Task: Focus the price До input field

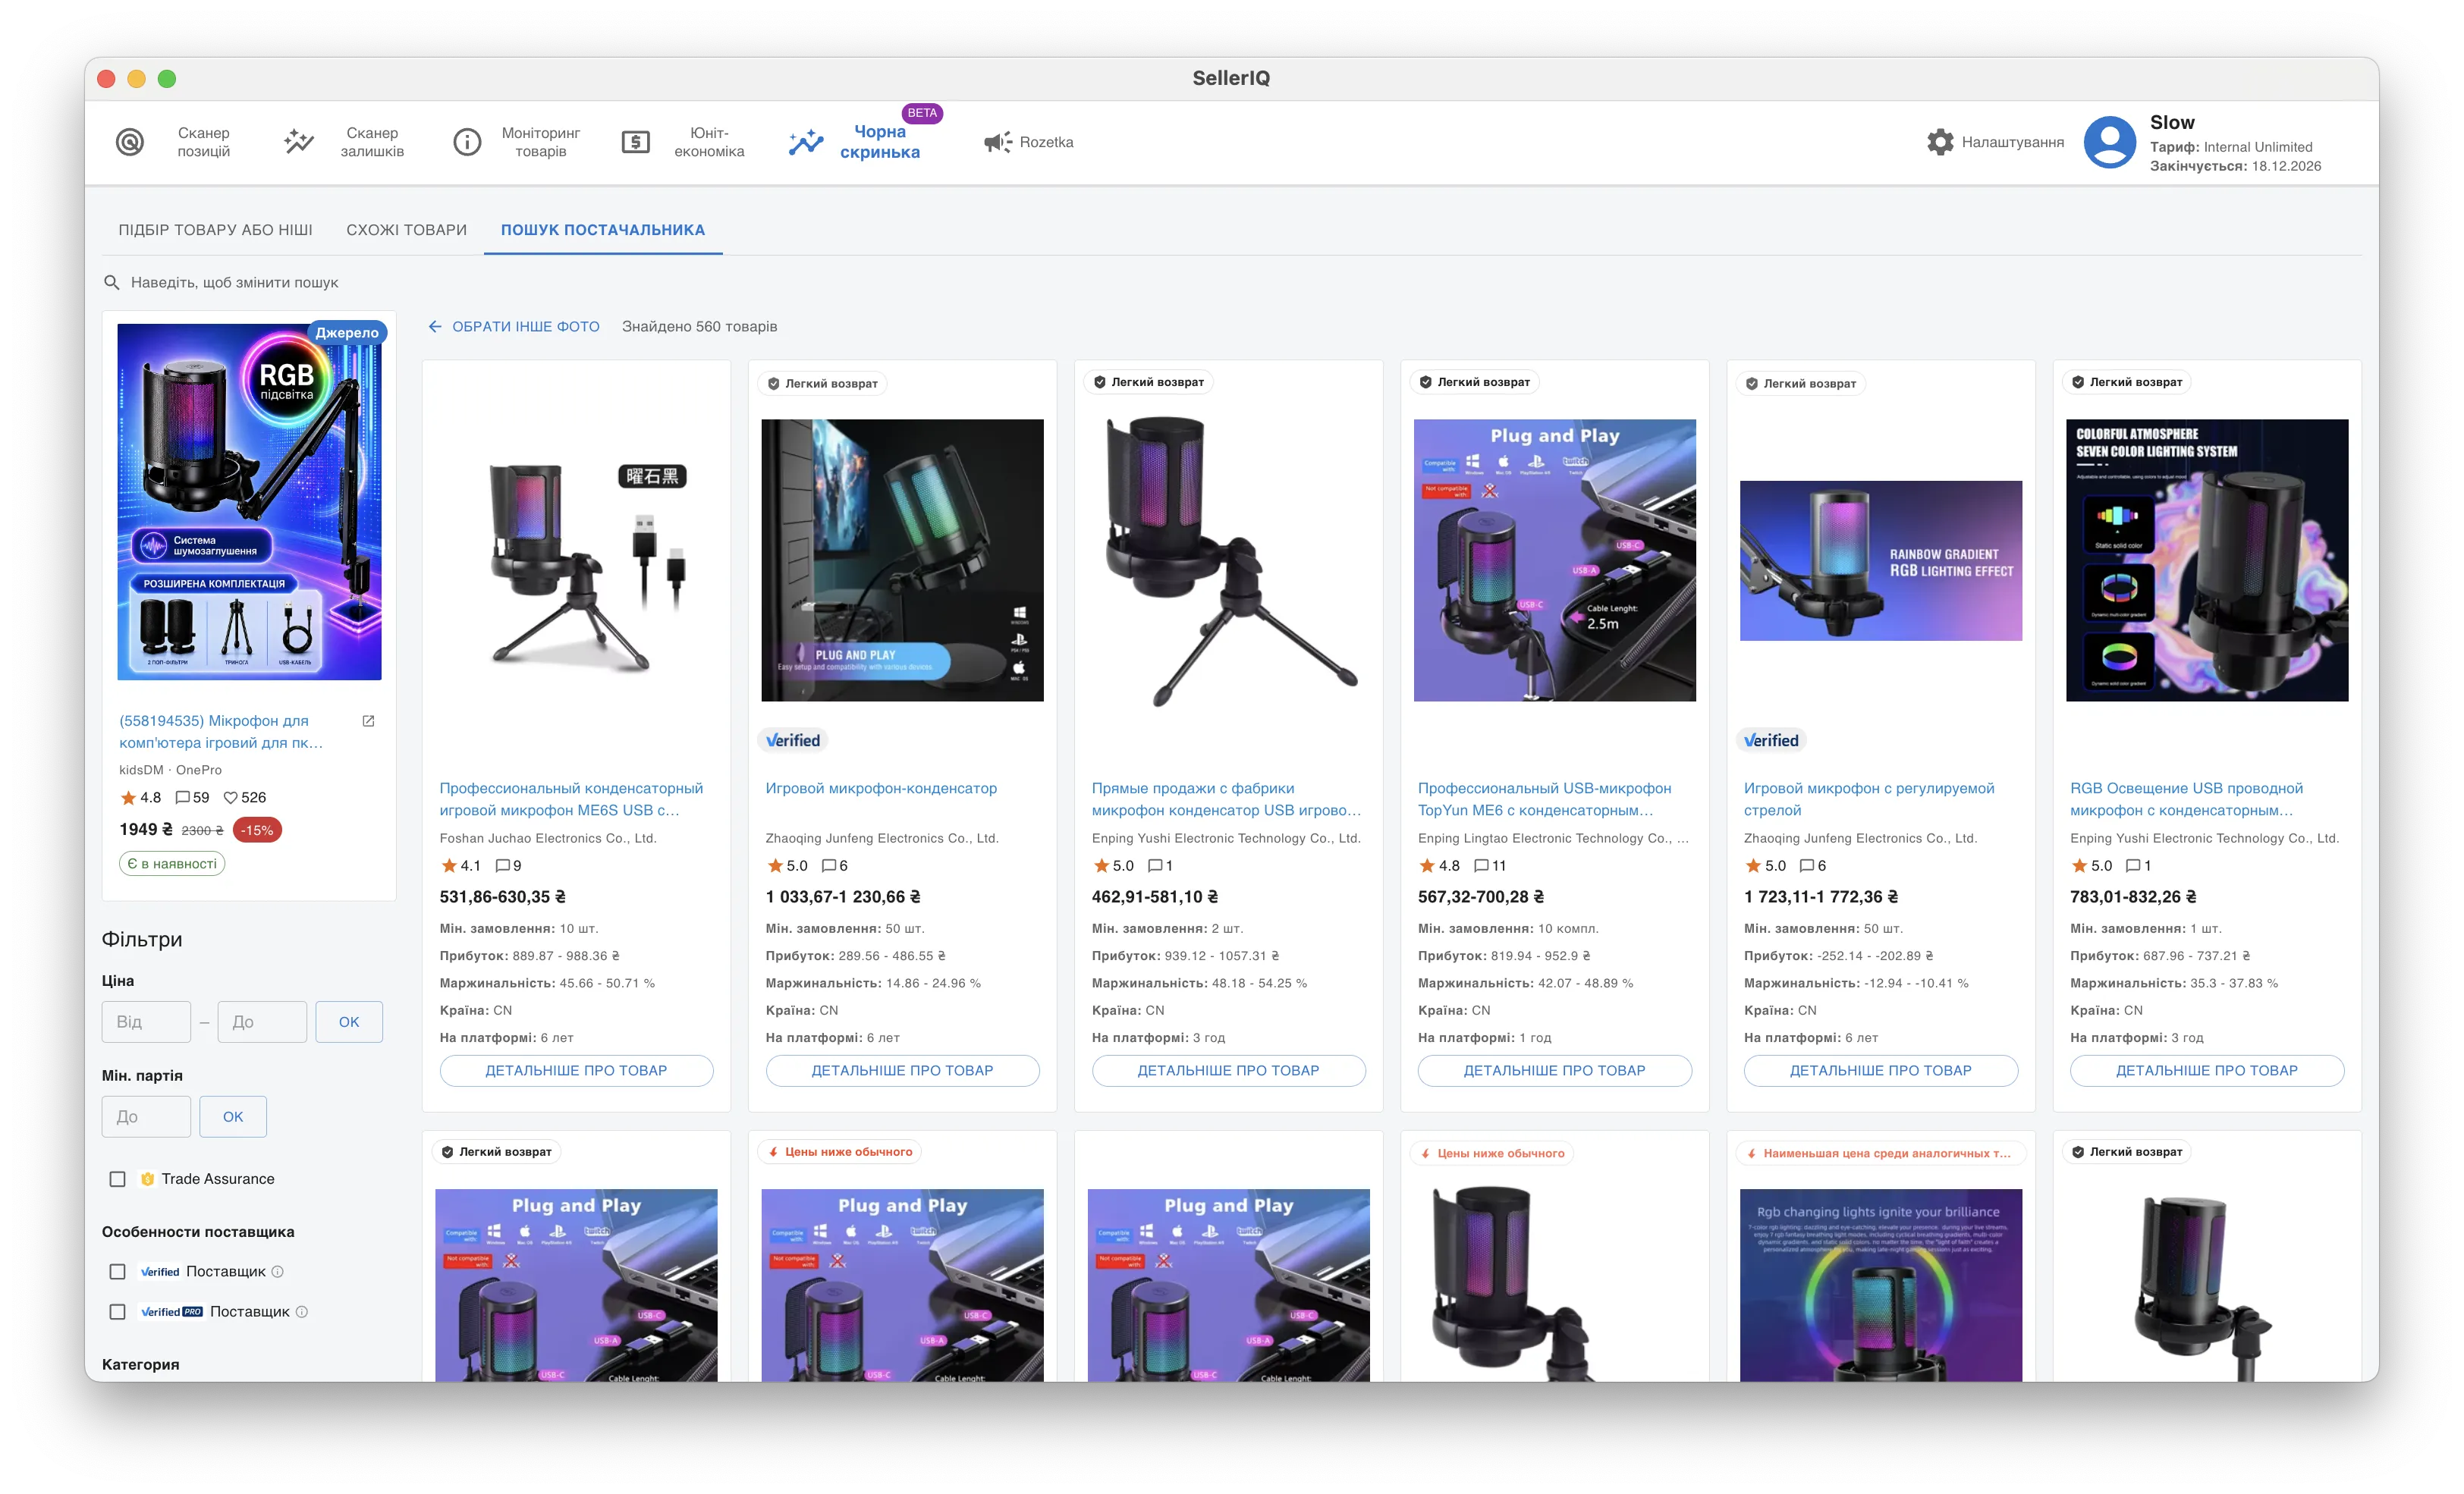Action: click(262, 1022)
